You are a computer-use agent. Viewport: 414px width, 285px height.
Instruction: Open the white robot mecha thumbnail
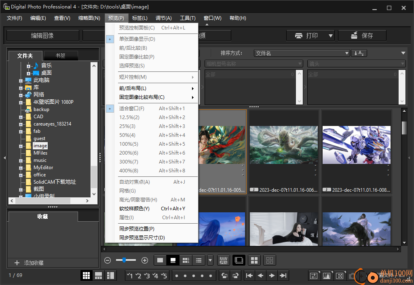(357, 145)
